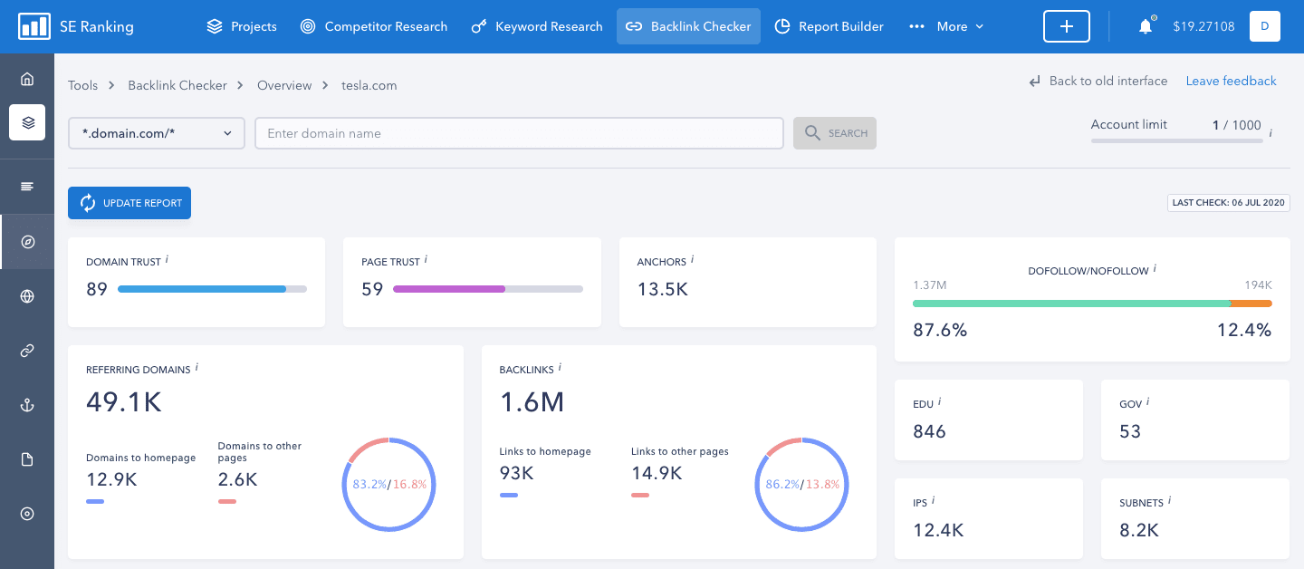The image size is (1304, 569).
Task: Open the globe icon in sidebar
Action: [x=27, y=296]
